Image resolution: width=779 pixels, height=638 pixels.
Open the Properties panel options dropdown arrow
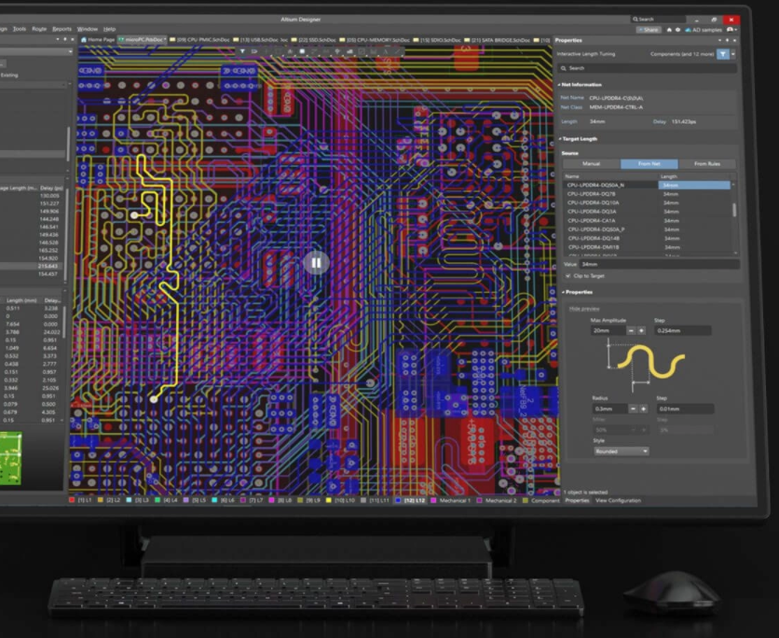719,40
